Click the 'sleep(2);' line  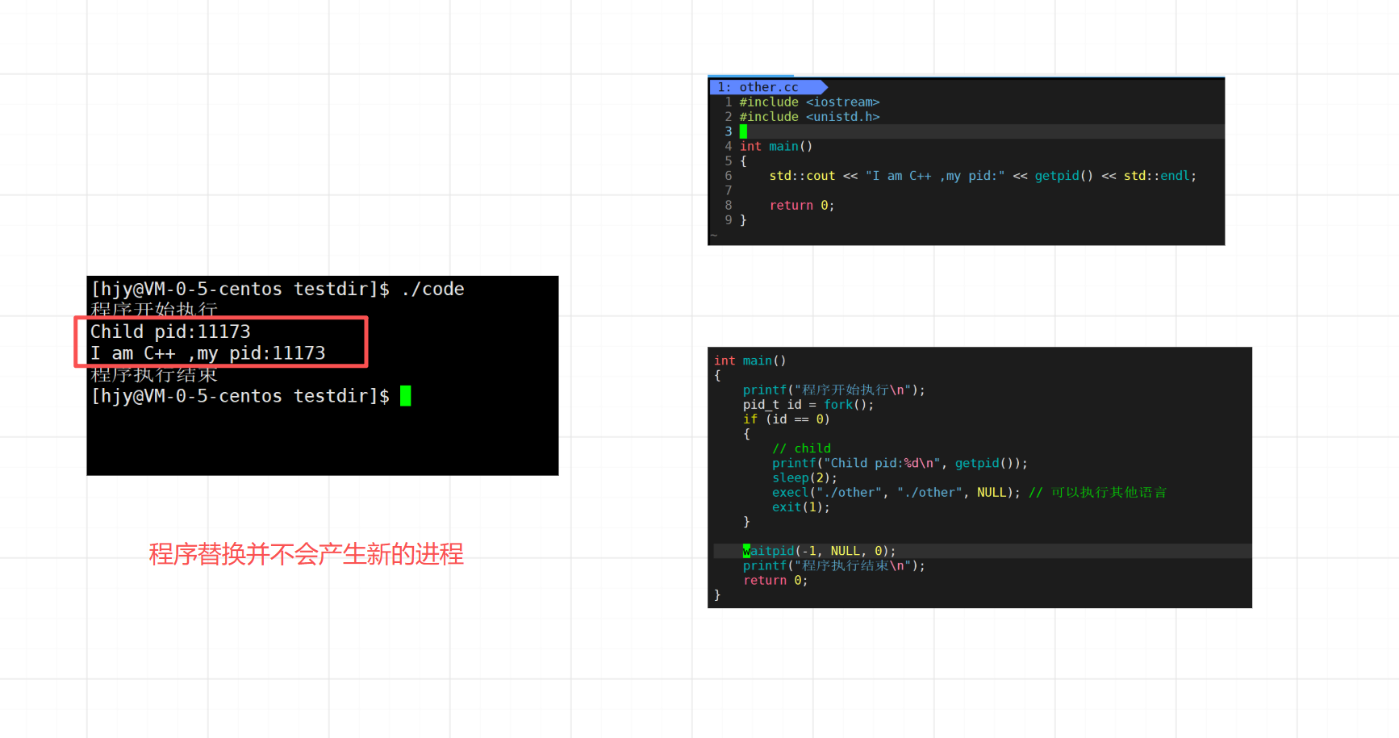tap(804, 478)
